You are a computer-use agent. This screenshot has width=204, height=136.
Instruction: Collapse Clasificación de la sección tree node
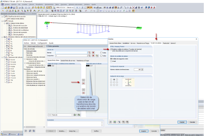coord(2,17)
